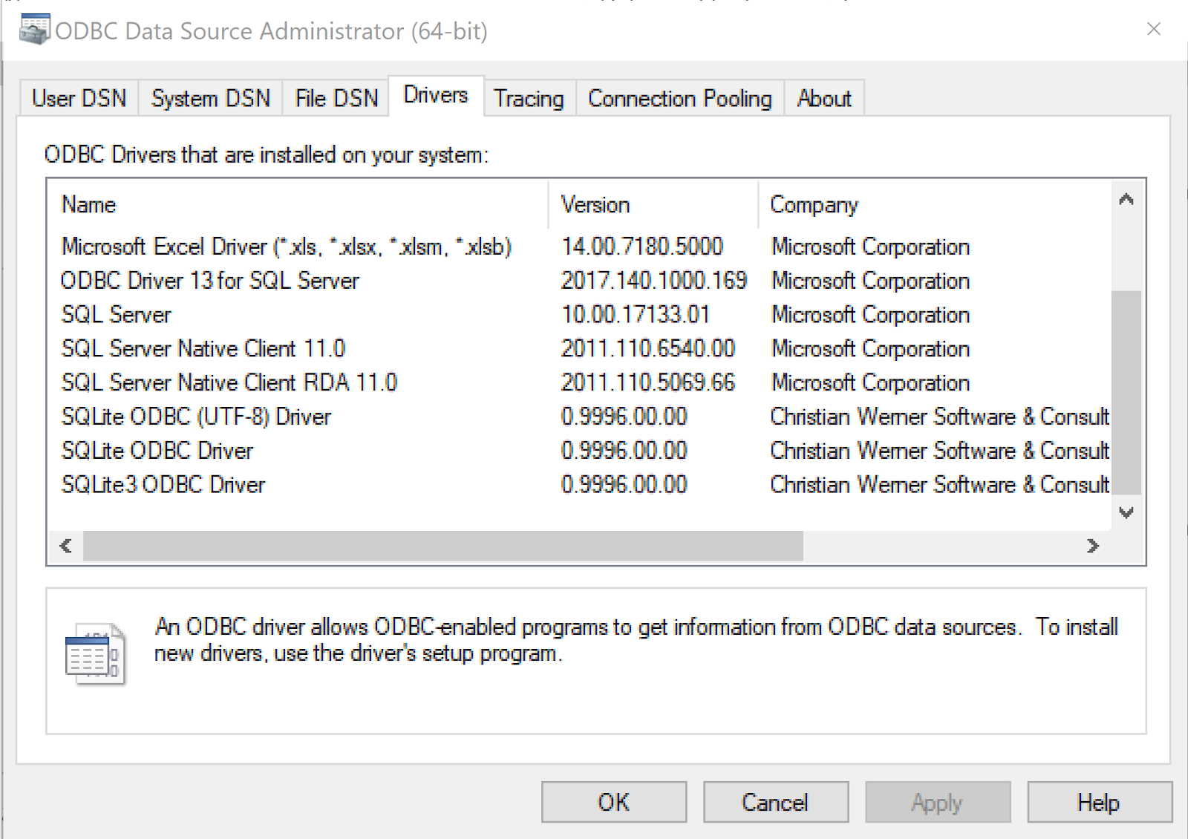This screenshot has width=1188, height=839.
Task: Click the driver info spreadsheet icon
Action: pos(96,655)
